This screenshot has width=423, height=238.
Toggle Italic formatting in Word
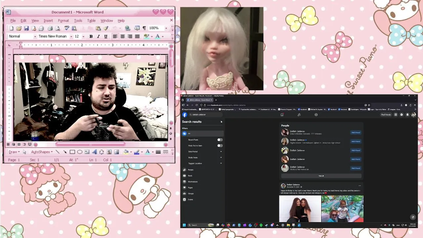click(x=98, y=36)
